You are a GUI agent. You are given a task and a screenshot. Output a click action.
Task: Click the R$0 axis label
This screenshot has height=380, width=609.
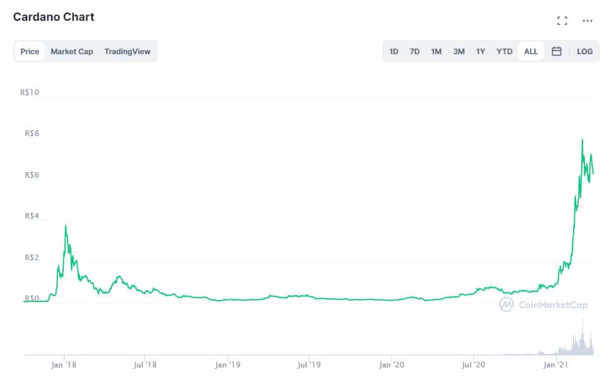coord(32,298)
